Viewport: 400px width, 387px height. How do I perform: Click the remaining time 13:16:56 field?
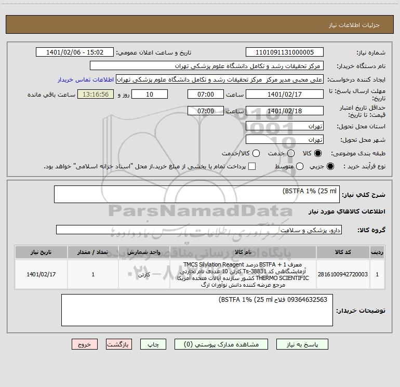point(96,94)
